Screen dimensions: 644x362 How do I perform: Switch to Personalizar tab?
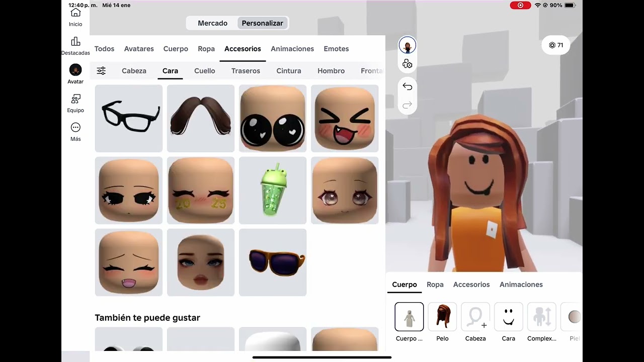263,23
